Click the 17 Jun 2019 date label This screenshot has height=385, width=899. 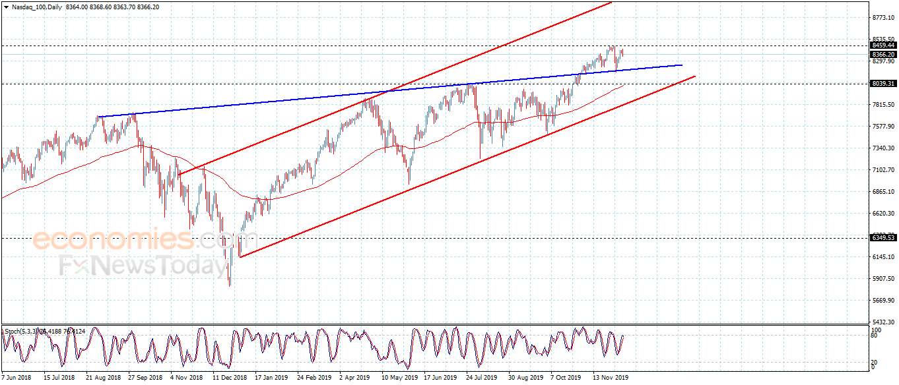point(440,378)
